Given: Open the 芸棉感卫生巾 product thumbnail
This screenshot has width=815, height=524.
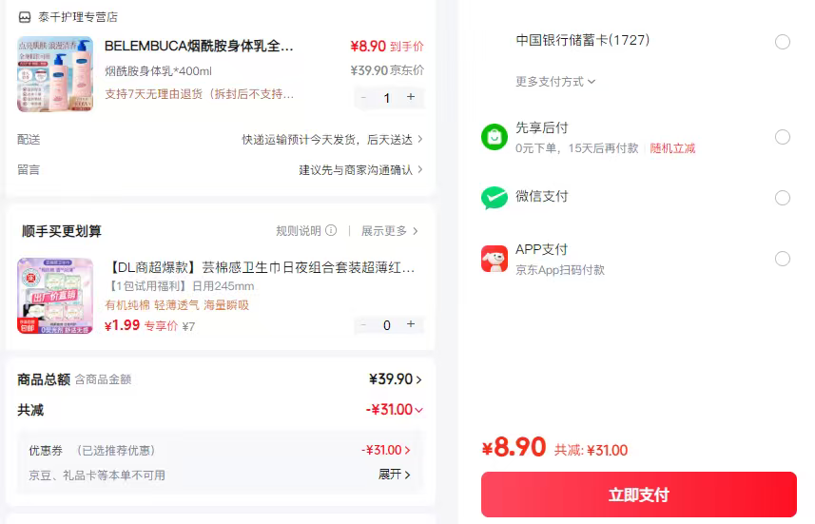Looking at the screenshot, I should pos(55,296).
